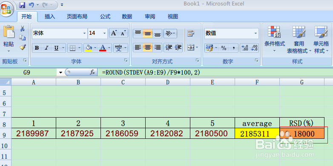Save workbook with floppy disk icon
Screen dimensions: 333x166
[22, 5]
